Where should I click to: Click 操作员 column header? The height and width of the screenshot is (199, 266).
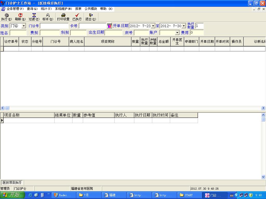237,41
